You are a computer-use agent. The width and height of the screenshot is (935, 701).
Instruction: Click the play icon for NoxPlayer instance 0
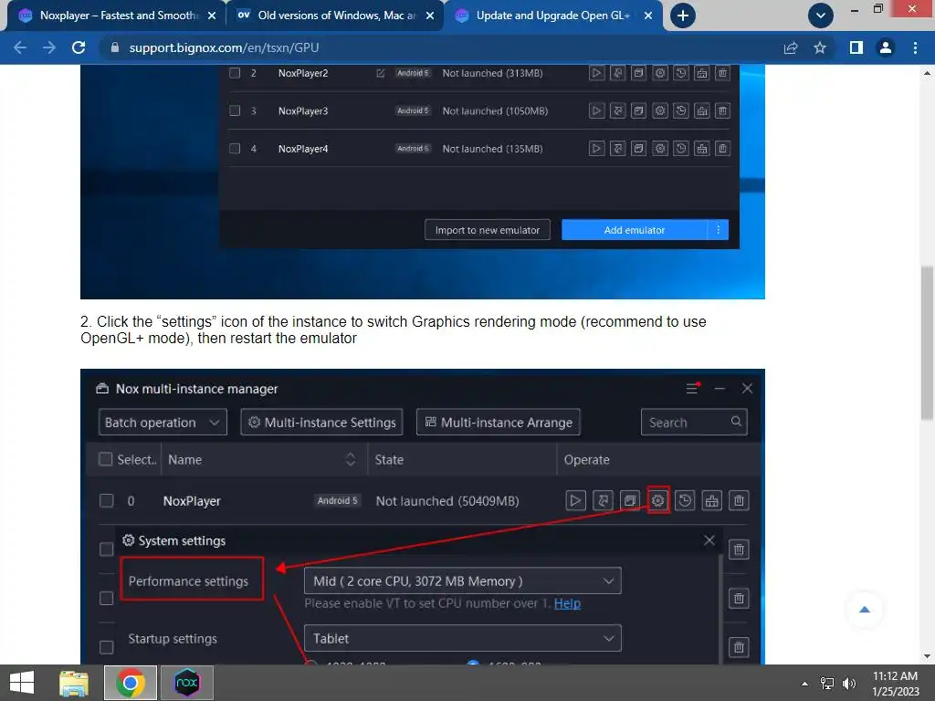point(575,501)
